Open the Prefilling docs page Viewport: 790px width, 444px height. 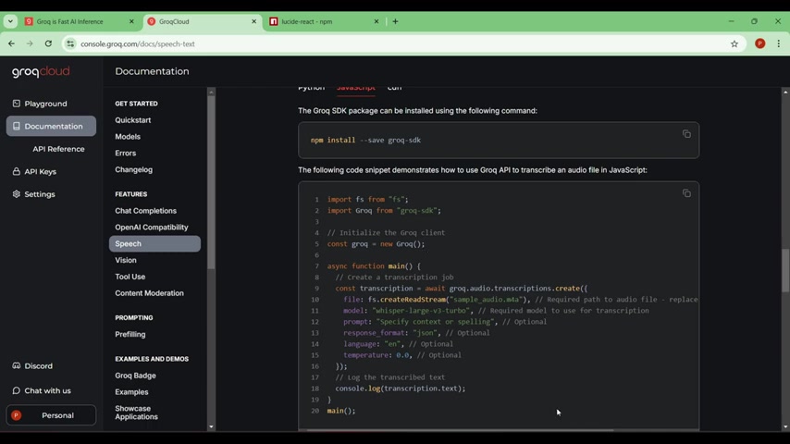(x=130, y=334)
